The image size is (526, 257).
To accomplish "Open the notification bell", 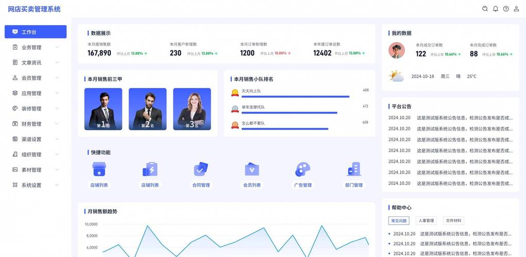I will [x=496, y=9].
